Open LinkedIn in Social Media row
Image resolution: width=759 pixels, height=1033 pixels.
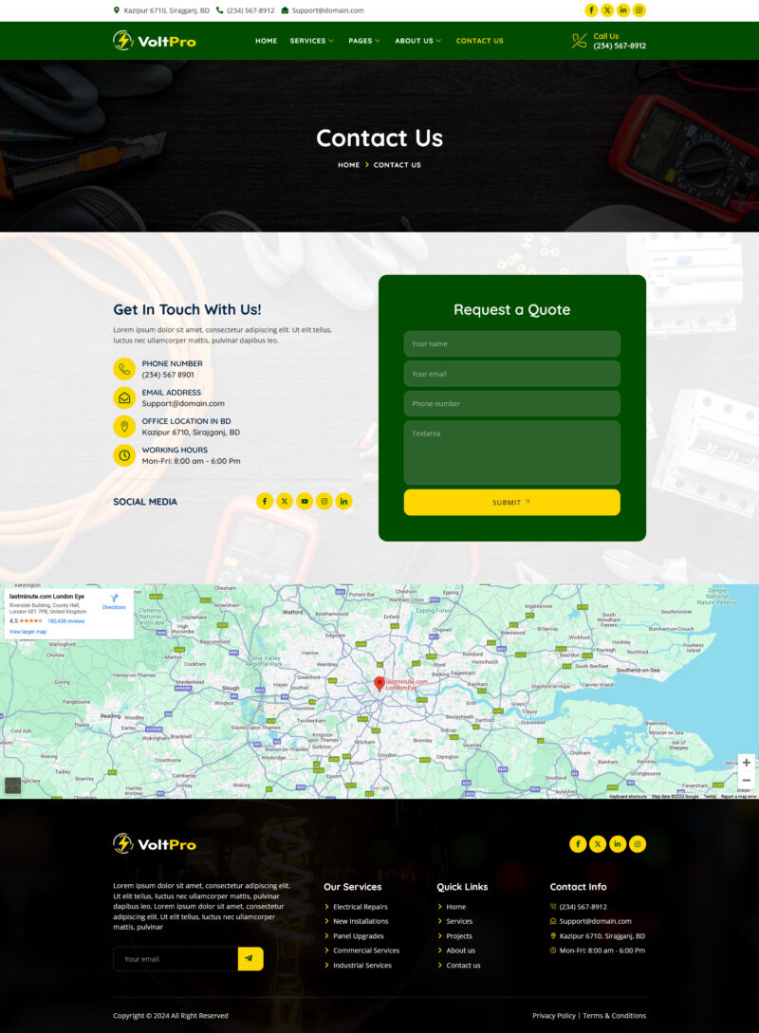[343, 502]
